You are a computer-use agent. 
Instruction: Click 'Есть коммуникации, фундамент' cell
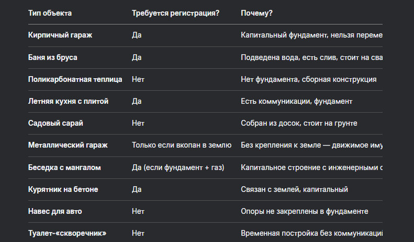point(296,101)
